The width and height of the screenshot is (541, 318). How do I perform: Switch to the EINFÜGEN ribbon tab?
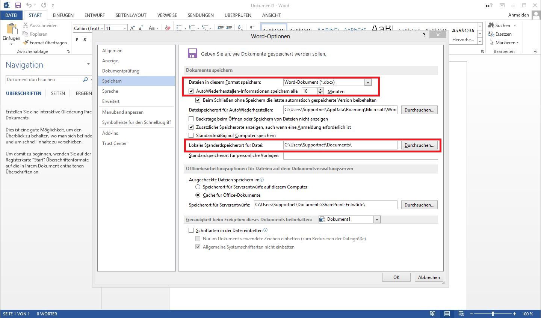click(x=63, y=15)
